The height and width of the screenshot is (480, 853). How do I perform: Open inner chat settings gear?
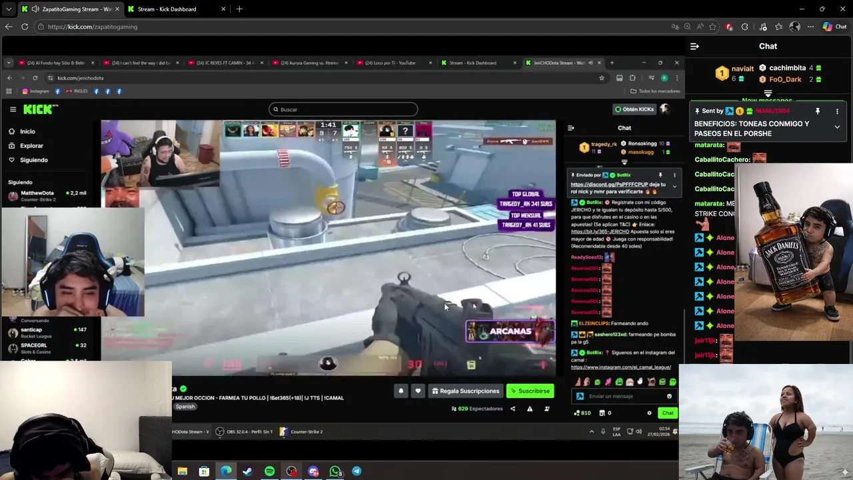click(649, 413)
